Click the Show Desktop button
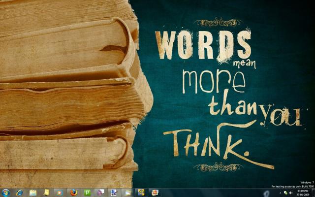The width and height of the screenshot is (315, 197). pyautogui.click(x=313, y=193)
